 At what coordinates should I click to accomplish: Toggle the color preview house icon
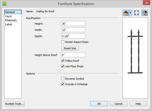[145, 13]
